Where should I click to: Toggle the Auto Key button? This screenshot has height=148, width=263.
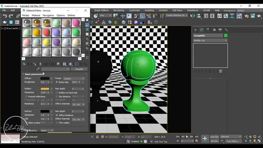tap(215, 137)
